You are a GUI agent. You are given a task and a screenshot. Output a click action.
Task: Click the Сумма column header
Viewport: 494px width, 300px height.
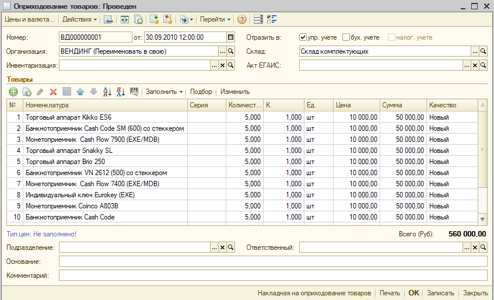click(403, 105)
